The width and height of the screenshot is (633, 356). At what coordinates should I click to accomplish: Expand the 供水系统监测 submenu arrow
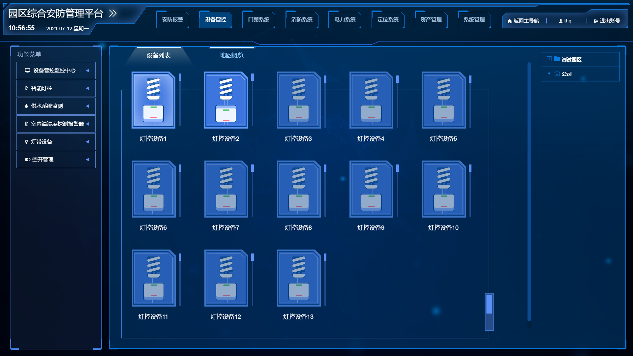87,106
